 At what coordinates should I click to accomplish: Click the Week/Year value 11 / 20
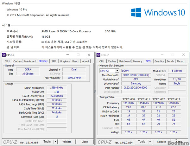tap(177, 79)
